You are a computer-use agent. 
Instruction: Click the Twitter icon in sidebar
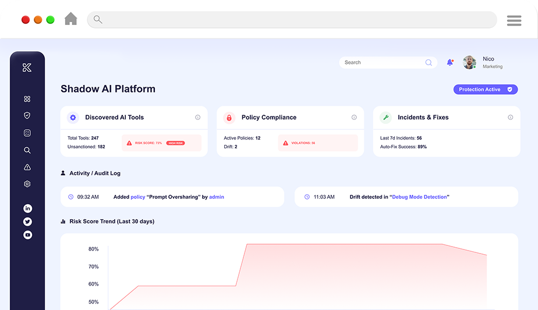pyautogui.click(x=27, y=222)
